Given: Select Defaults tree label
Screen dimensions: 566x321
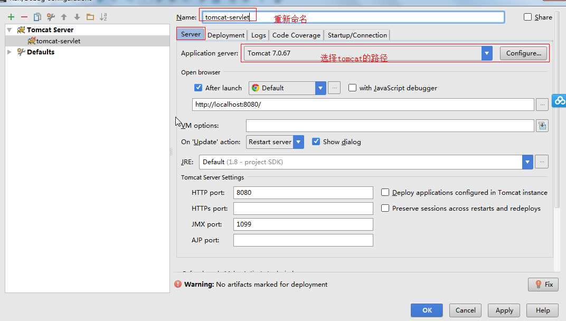Looking at the screenshot, I should pyautogui.click(x=41, y=52).
